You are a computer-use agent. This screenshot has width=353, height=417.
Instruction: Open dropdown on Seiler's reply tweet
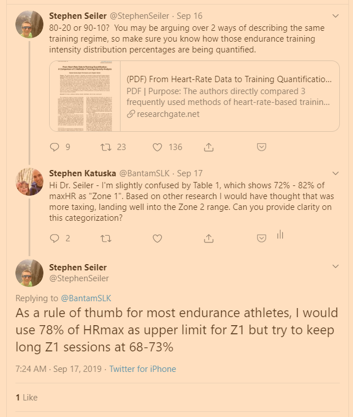pyautogui.click(x=336, y=266)
